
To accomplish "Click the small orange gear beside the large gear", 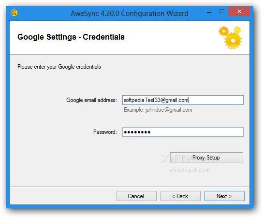I will pos(223,31).
